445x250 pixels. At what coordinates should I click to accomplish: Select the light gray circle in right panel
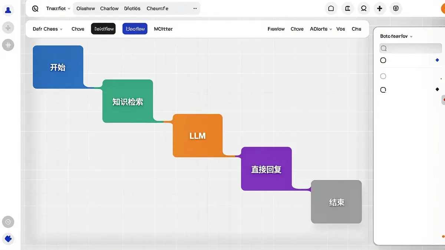click(x=383, y=76)
